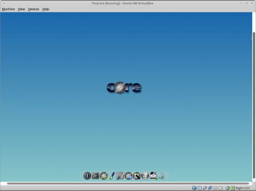Open the View menu
The height and width of the screenshot is (191, 256).
(21, 9)
